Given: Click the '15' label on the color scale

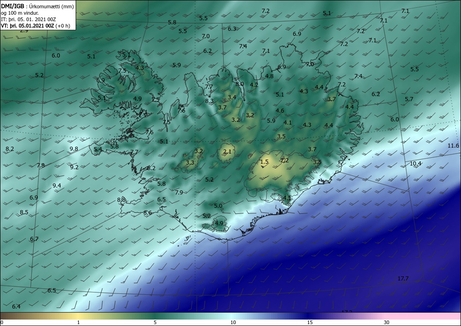Looking at the screenshot, I should coord(310,322).
